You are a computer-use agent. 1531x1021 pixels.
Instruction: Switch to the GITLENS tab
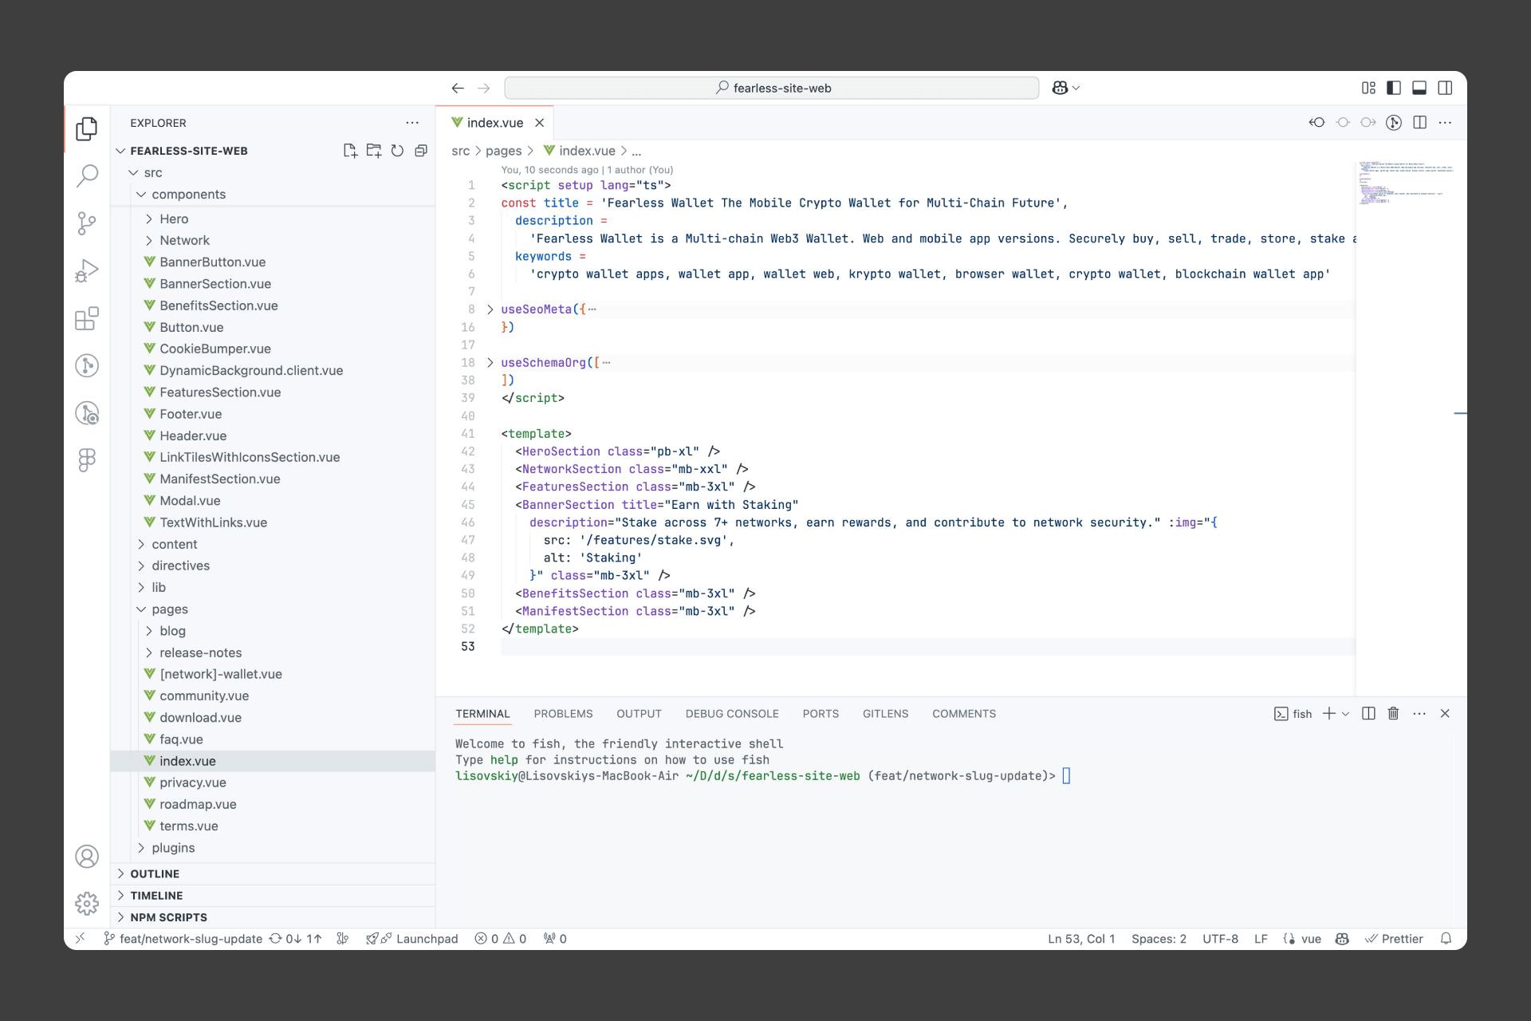click(x=885, y=714)
